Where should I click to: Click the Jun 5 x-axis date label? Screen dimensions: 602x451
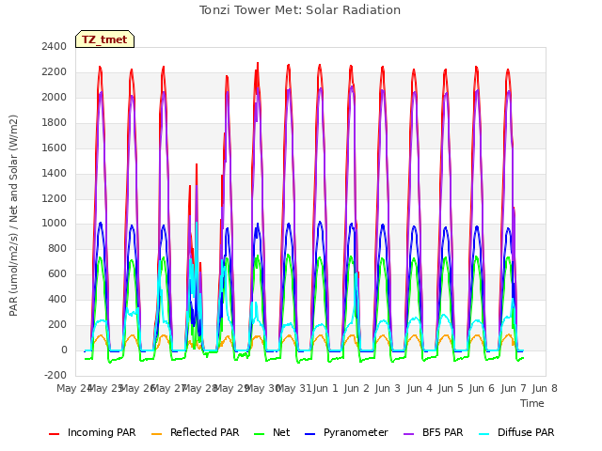[451, 389]
